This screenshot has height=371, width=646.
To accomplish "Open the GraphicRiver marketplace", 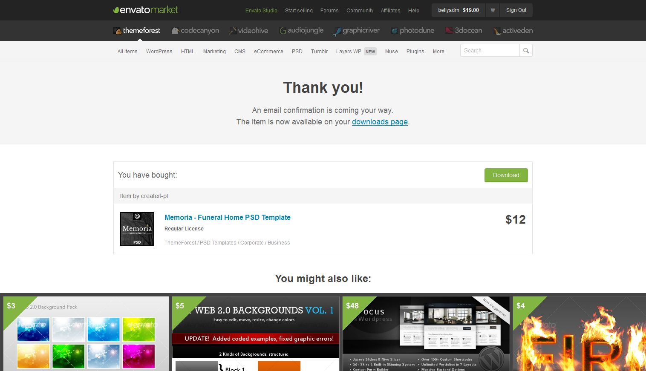I will pyautogui.click(x=356, y=31).
